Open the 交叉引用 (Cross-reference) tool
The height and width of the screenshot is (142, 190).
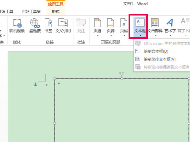click(64, 25)
